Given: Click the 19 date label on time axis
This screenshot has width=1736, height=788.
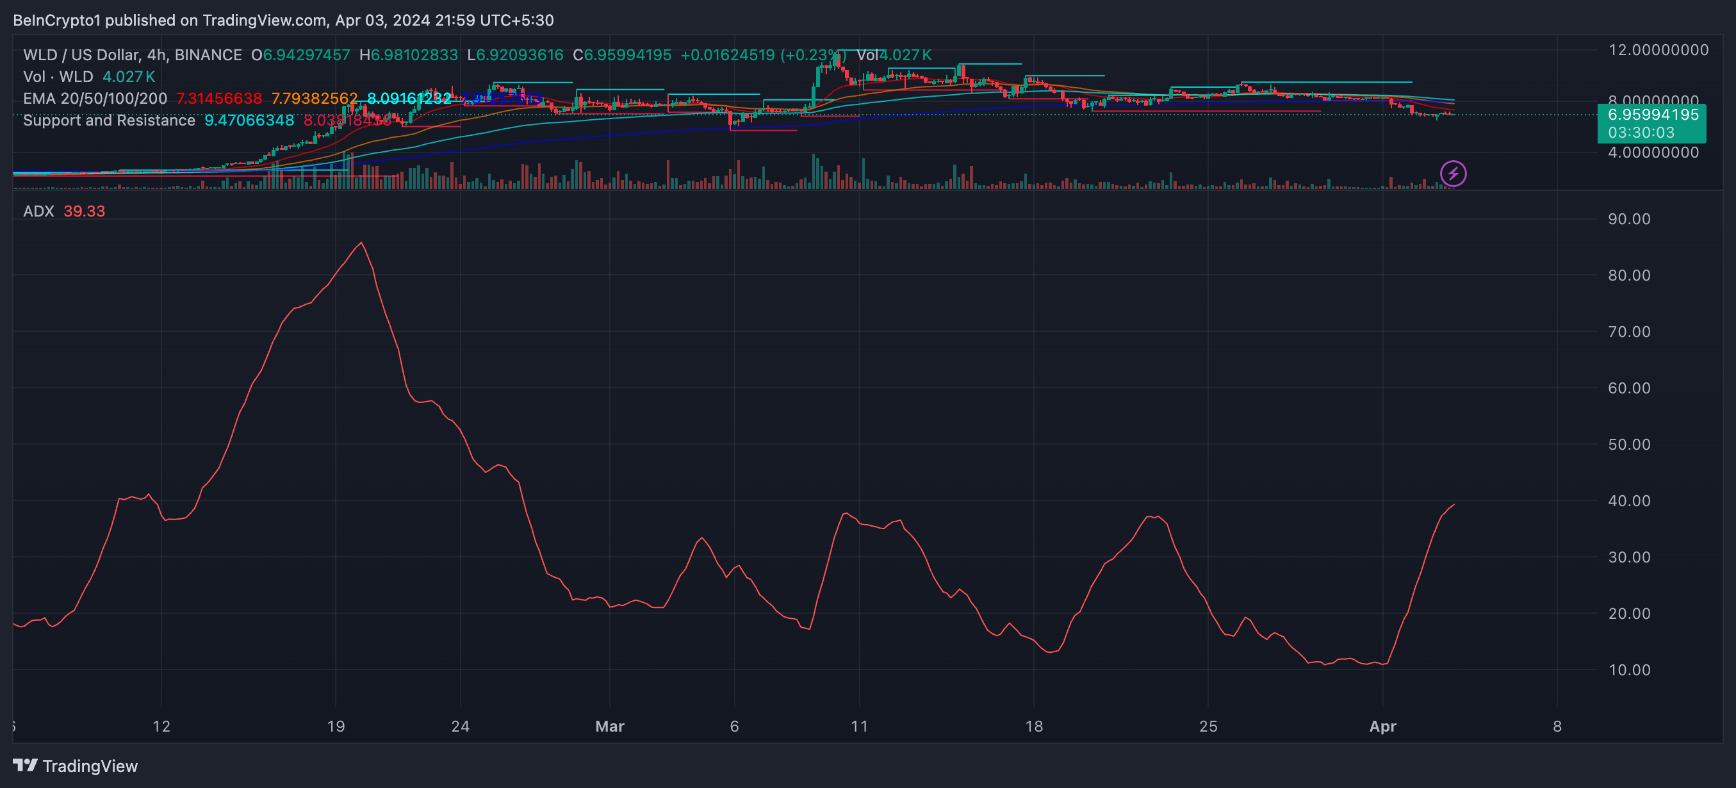Looking at the screenshot, I should point(336,726).
